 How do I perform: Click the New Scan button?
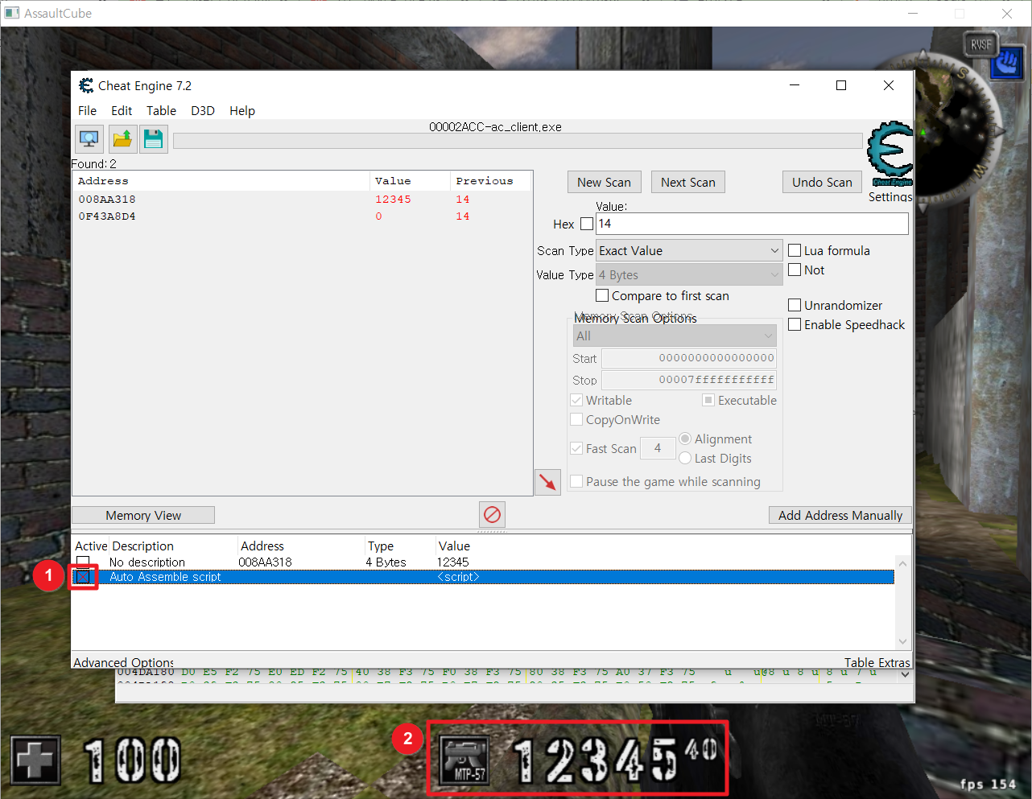pyautogui.click(x=604, y=182)
